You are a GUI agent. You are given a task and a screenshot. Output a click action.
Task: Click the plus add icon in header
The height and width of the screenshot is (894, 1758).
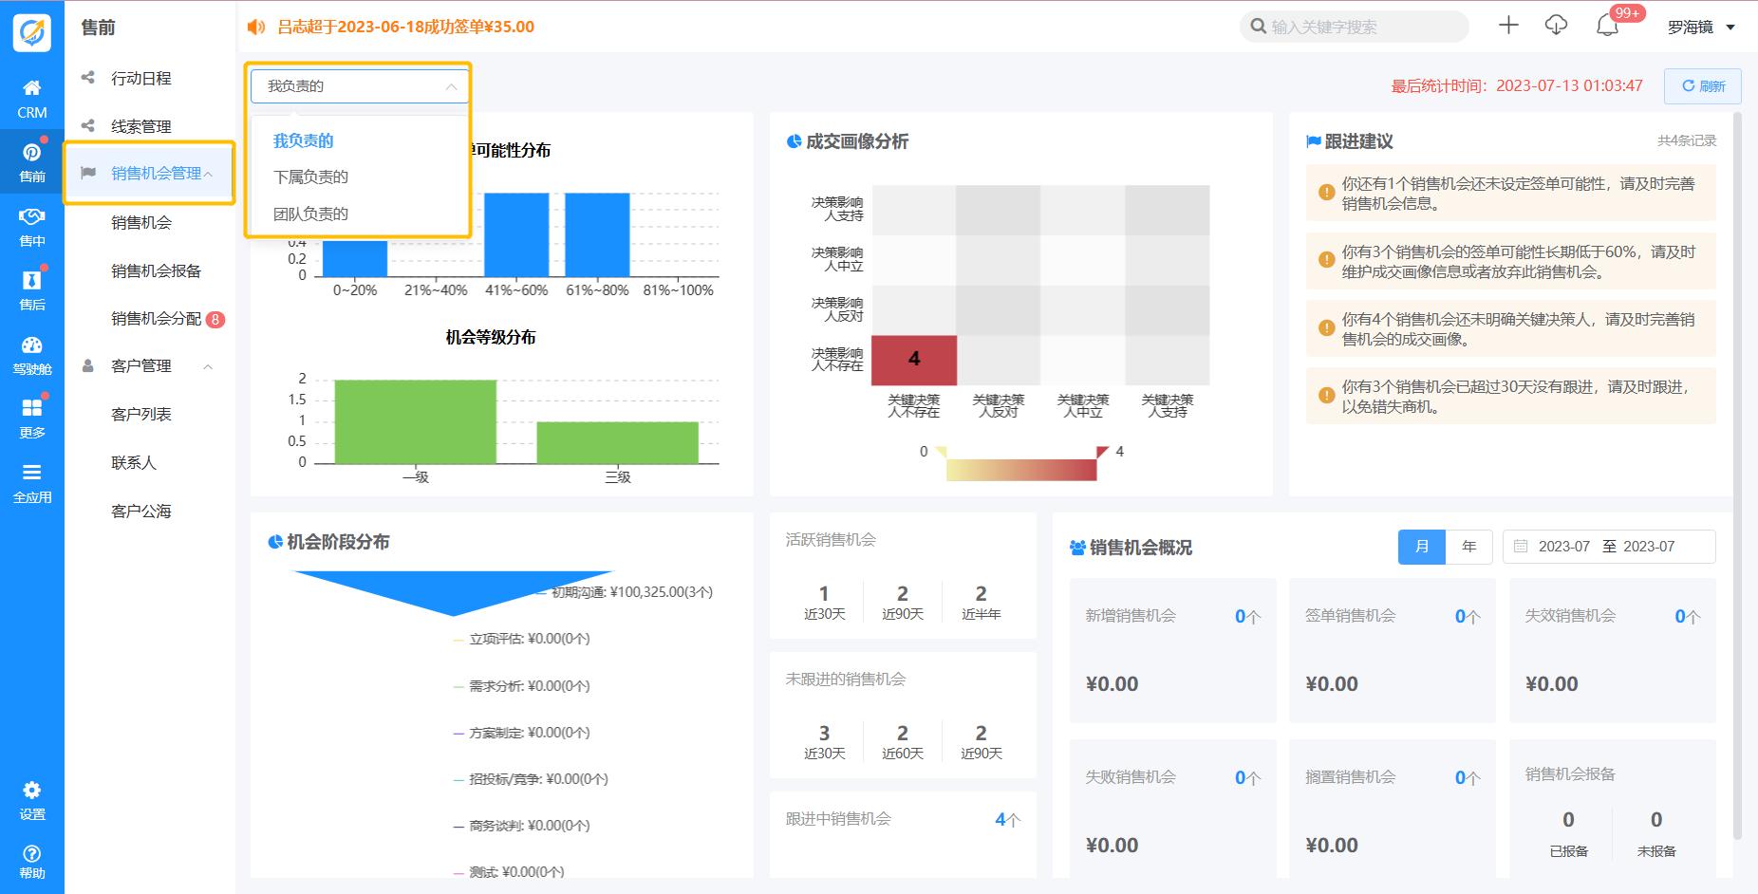coord(1508,26)
